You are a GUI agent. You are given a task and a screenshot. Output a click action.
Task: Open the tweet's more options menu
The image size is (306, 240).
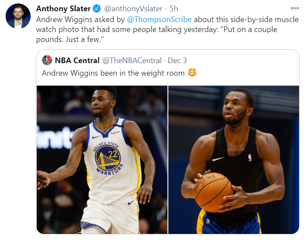[295, 9]
